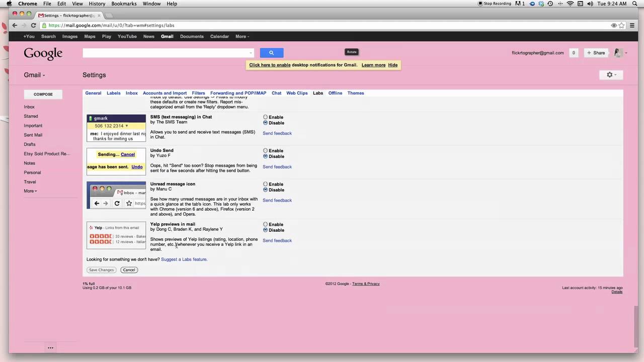Open the Themes settings tab
Viewport: 644px width, 362px height.
356,93
